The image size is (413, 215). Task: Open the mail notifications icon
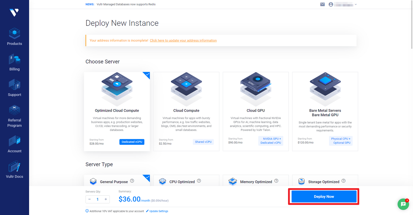tap(322, 5)
